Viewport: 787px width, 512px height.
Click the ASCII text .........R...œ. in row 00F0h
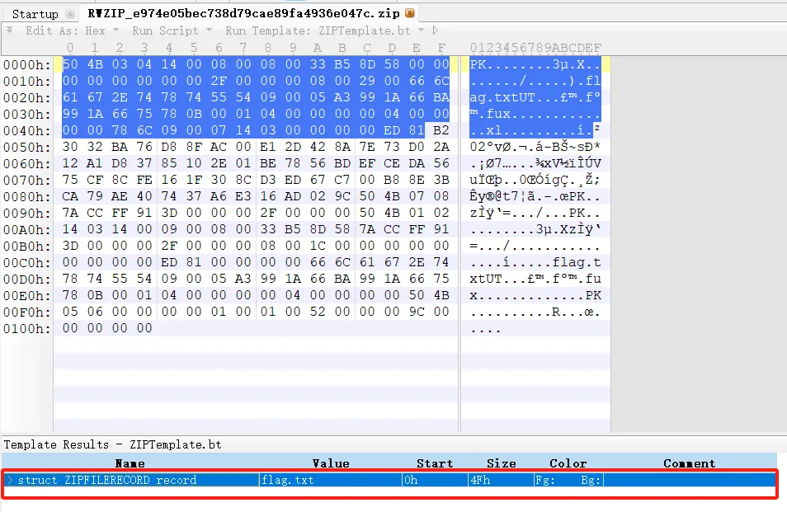535,312
